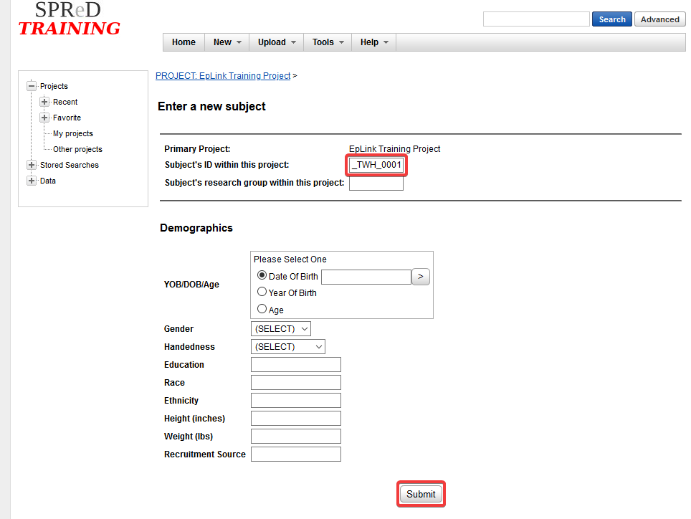691x519 pixels.
Task: Open the New menu
Action: tap(227, 42)
